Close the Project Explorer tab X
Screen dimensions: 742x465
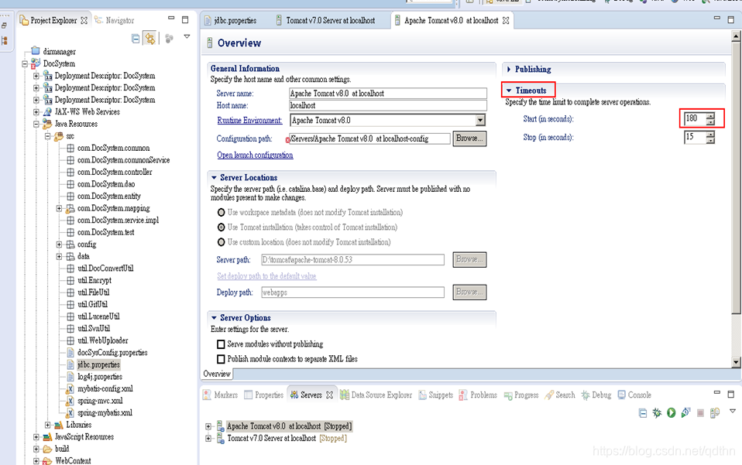coord(84,20)
